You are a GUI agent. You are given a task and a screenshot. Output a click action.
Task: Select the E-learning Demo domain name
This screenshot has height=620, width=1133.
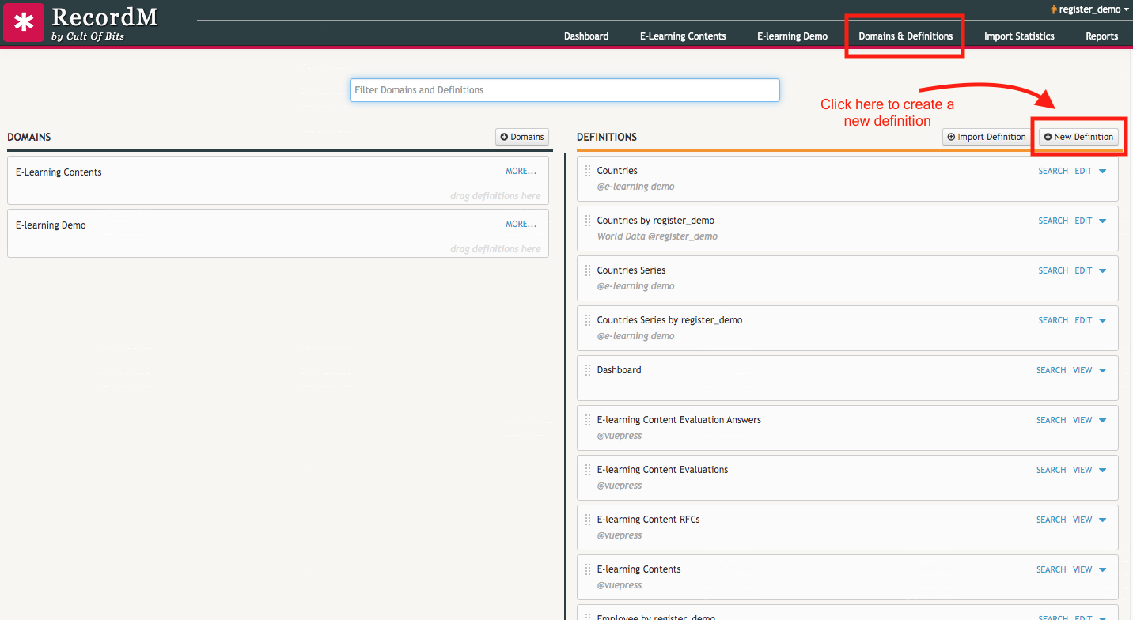[51, 225]
